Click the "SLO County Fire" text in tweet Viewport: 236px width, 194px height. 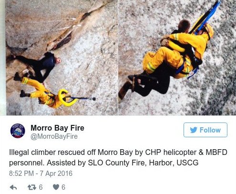[117, 163]
